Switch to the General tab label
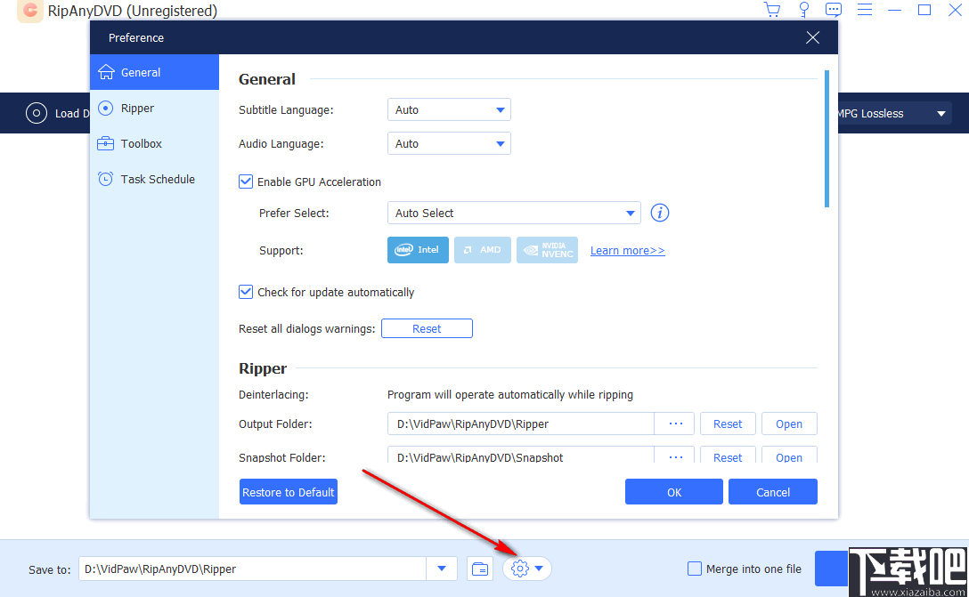The image size is (969, 597). 141,72
